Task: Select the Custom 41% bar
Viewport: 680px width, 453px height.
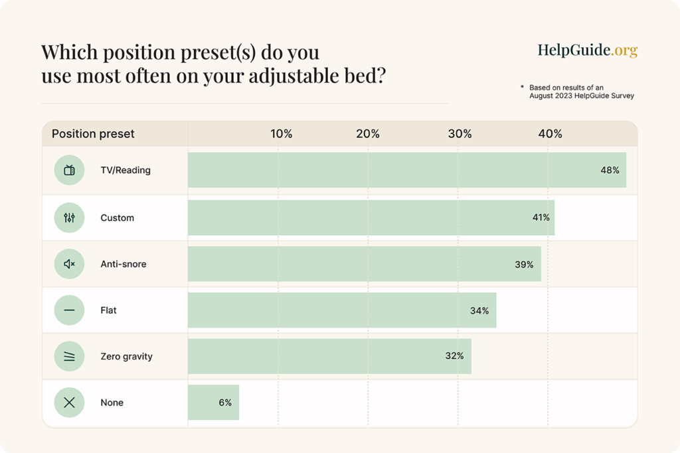Action: [x=371, y=218]
